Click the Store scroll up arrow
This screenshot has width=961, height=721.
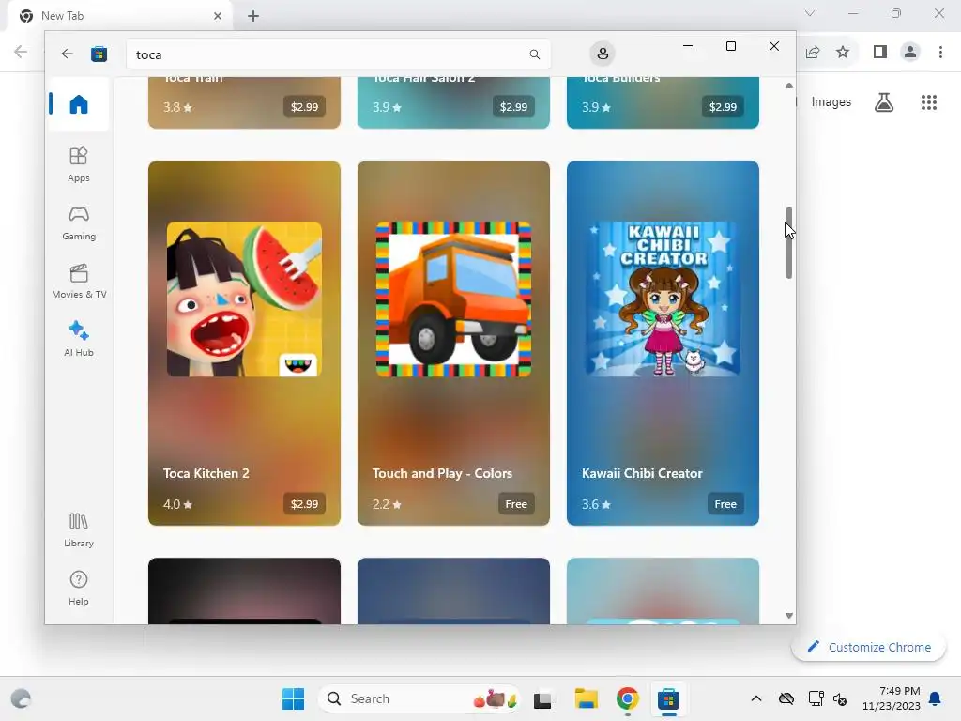pyautogui.click(x=788, y=85)
